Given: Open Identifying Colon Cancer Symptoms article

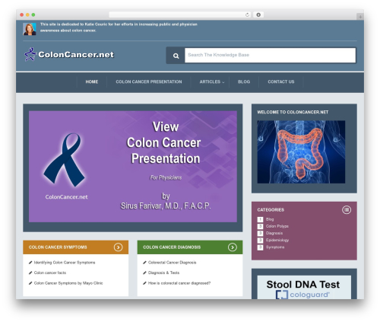Looking at the screenshot, I should [x=65, y=263].
